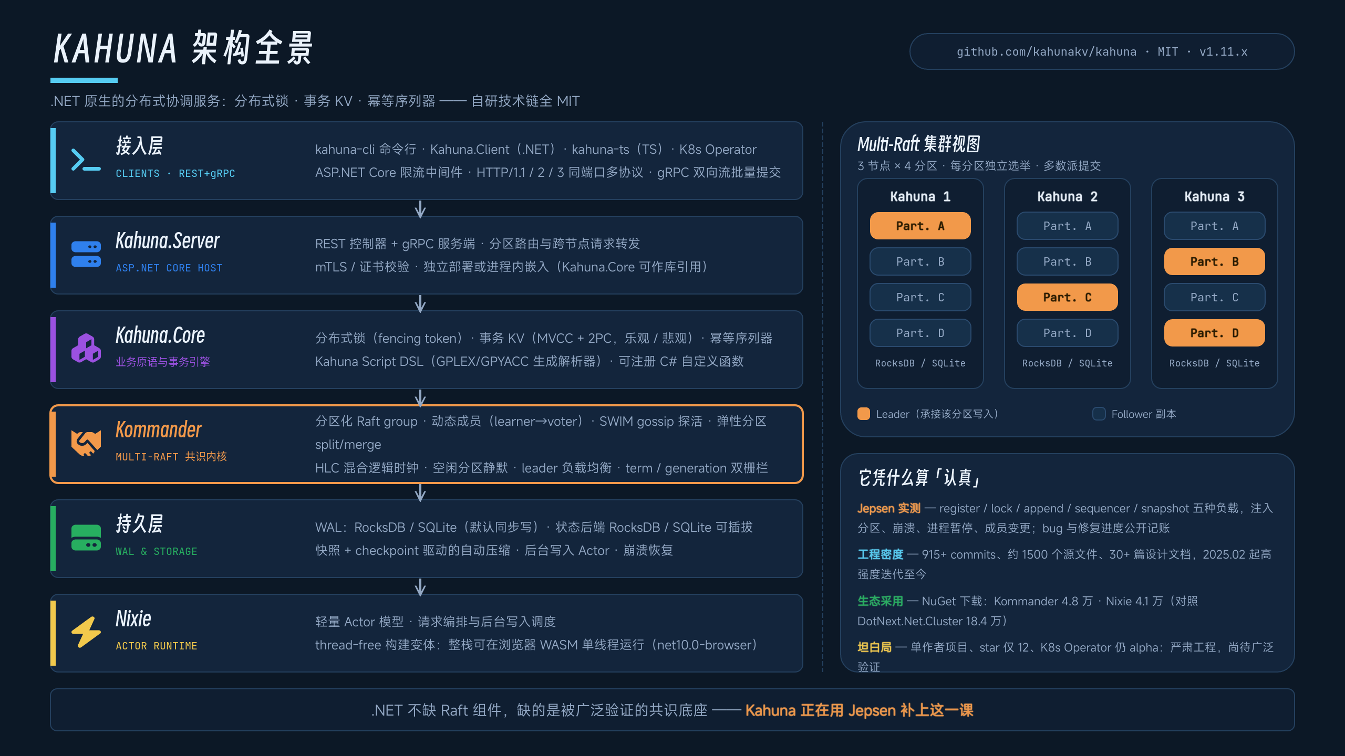
Task: Click the Kahuna 2 node heading
Action: point(1068,196)
